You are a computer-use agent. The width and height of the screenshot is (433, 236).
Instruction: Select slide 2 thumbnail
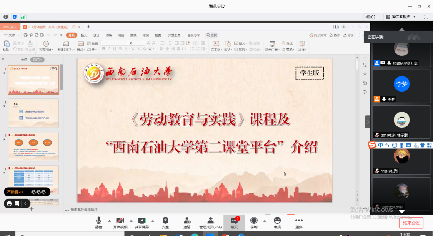pos(33,113)
